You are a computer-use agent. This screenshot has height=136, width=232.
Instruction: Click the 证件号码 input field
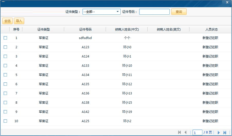154,12
